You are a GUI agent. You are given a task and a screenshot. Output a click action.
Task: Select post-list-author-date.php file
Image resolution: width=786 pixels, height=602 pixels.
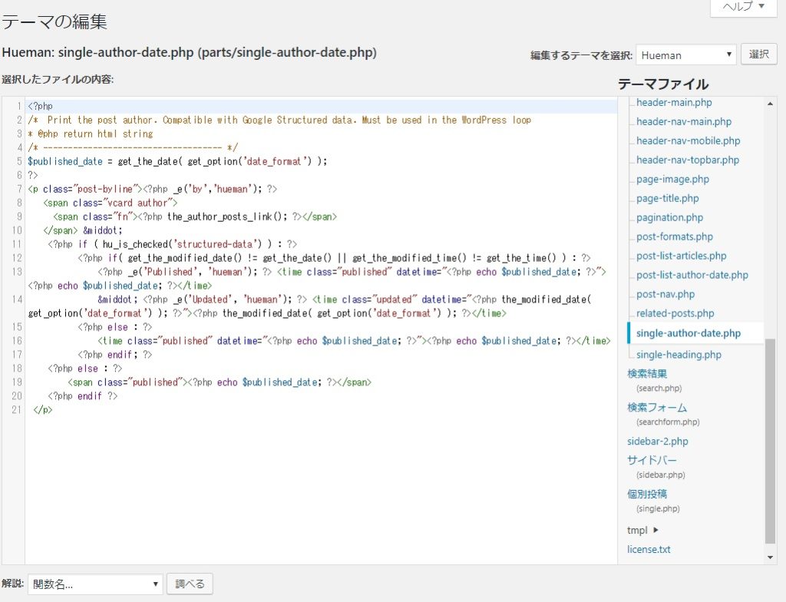pyautogui.click(x=692, y=275)
